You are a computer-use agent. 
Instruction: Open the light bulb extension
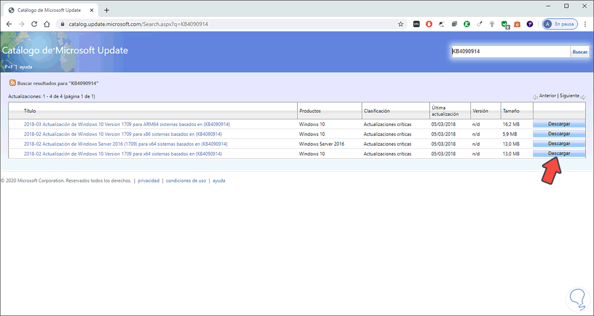(492, 24)
